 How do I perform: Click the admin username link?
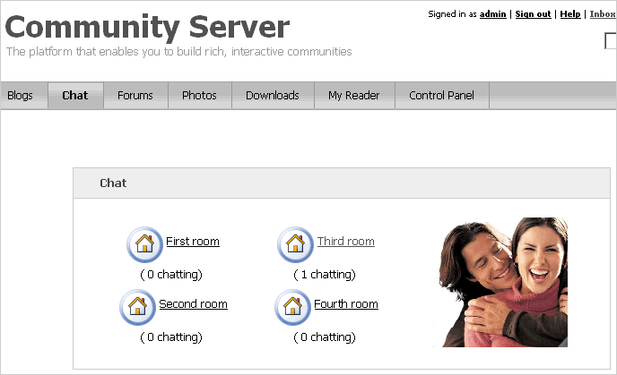pos(492,14)
